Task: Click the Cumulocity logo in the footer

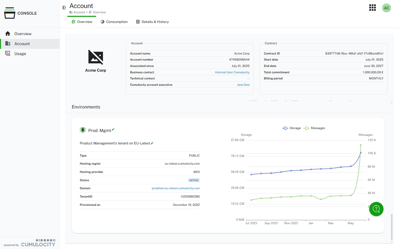Action: (38, 243)
